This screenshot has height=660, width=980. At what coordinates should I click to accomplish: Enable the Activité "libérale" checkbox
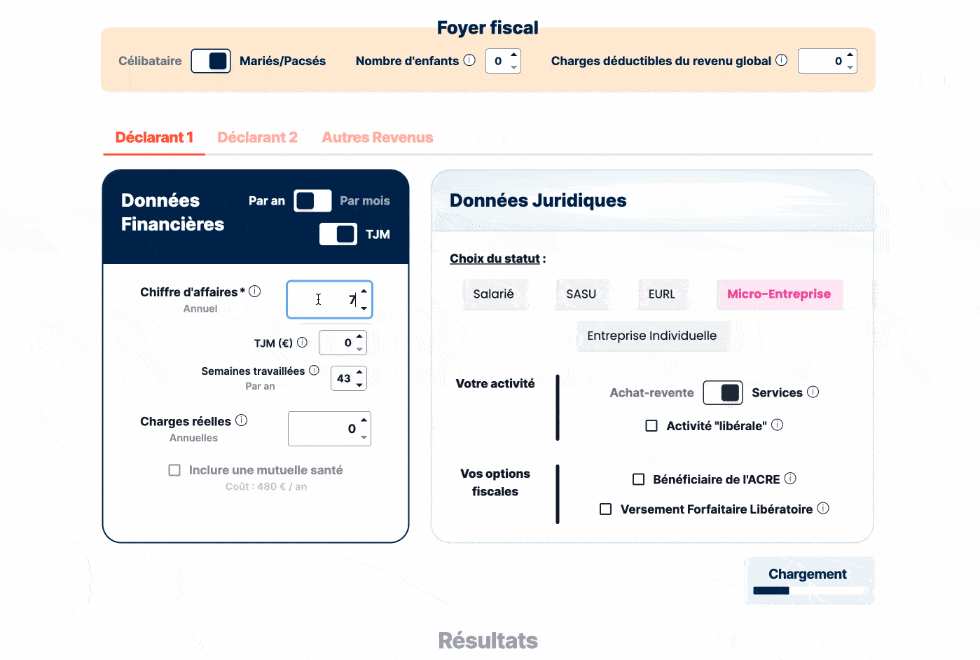tap(651, 425)
